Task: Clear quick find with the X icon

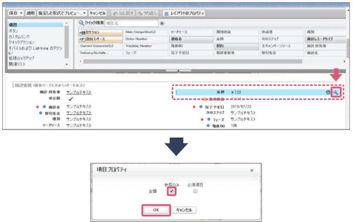Action: tap(162, 23)
